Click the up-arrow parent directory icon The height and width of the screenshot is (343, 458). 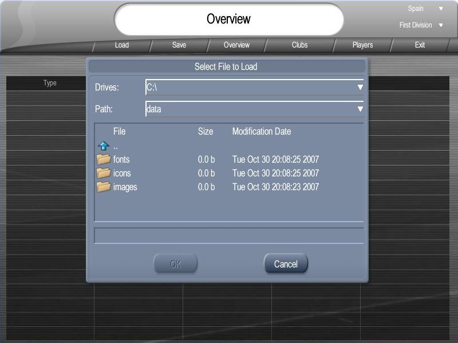(x=104, y=145)
